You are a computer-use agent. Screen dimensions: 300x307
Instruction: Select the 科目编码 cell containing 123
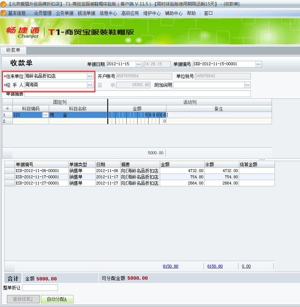point(28,115)
